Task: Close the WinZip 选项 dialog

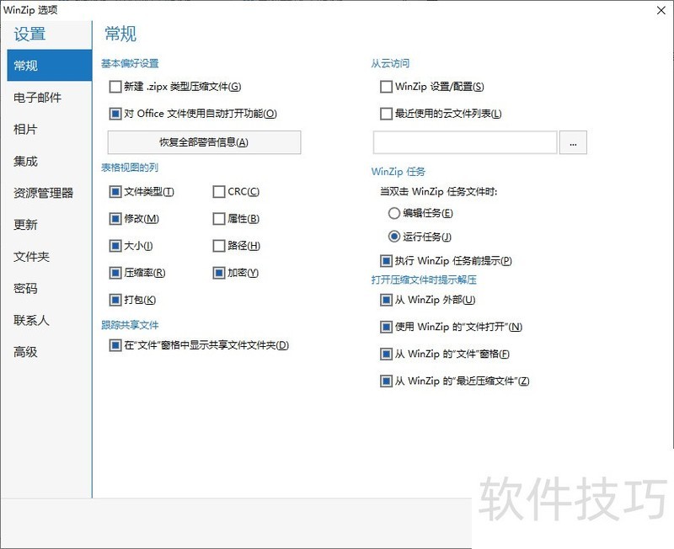Action: (x=661, y=10)
